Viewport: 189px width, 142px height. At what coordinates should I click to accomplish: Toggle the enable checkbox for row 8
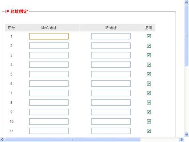(149, 103)
